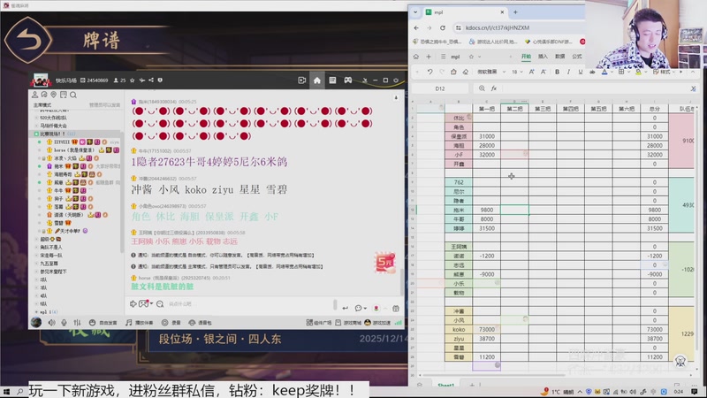Click the fx insert function icon

tap(494, 88)
